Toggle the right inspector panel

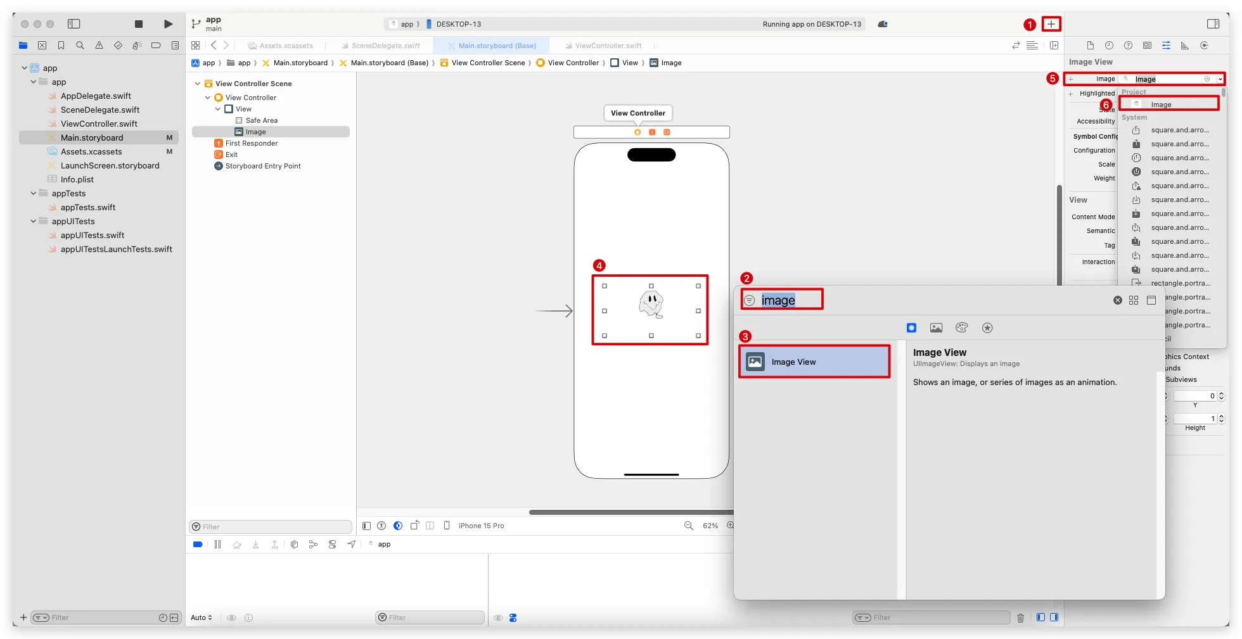(x=1213, y=24)
